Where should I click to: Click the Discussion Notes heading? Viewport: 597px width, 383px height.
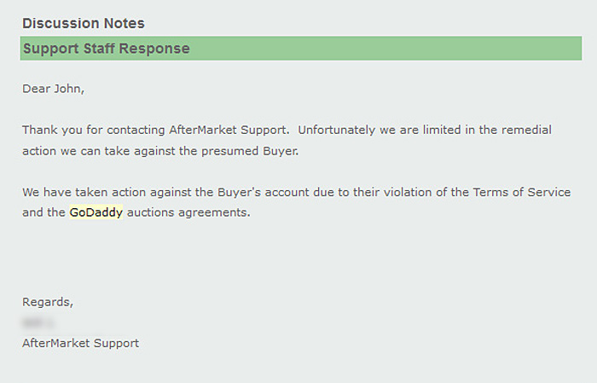tap(84, 23)
